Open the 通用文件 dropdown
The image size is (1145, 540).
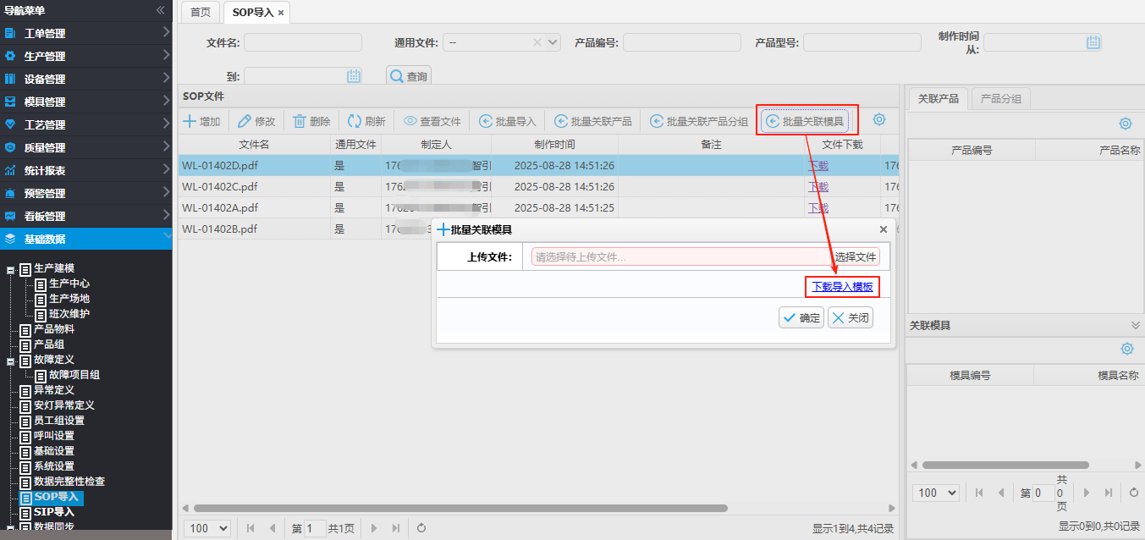pos(553,42)
